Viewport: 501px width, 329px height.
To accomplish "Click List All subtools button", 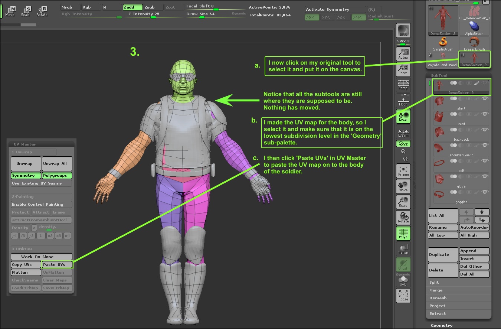I will (443, 216).
